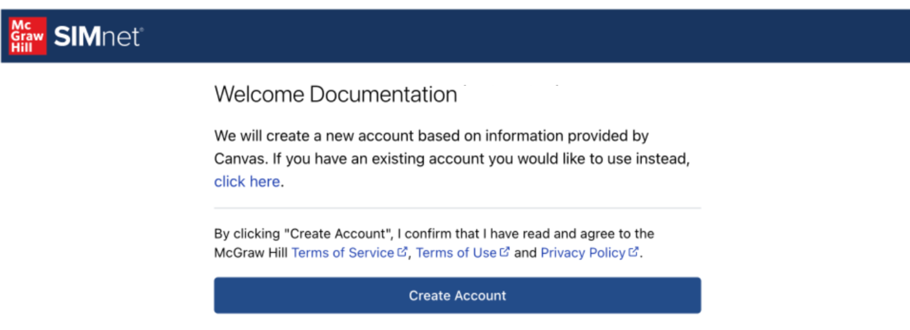Follow the "click here" existing account link
Image resolution: width=910 pixels, height=330 pixels.
pos(247,181)
